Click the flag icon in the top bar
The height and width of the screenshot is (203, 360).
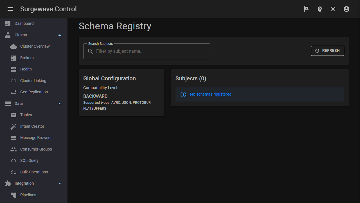[306, 9]
